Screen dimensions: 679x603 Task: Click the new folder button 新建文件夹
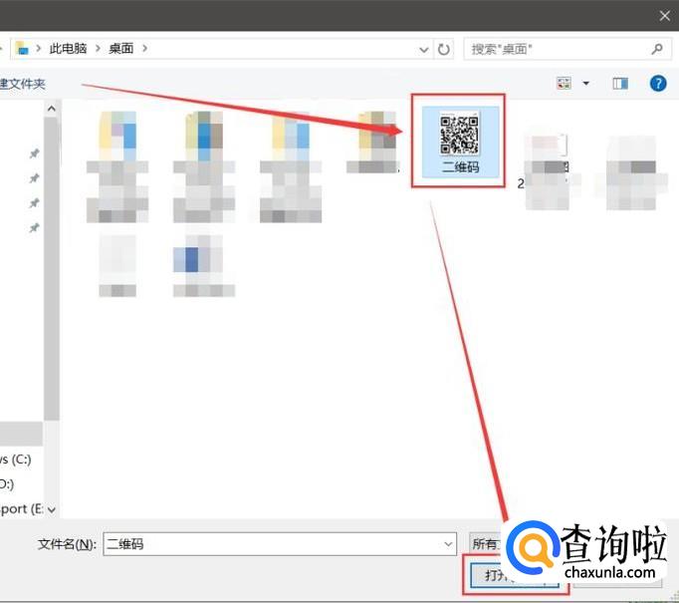point(22,84)
